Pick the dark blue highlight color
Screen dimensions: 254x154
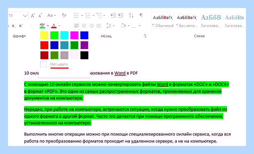(x=54, y=45)
